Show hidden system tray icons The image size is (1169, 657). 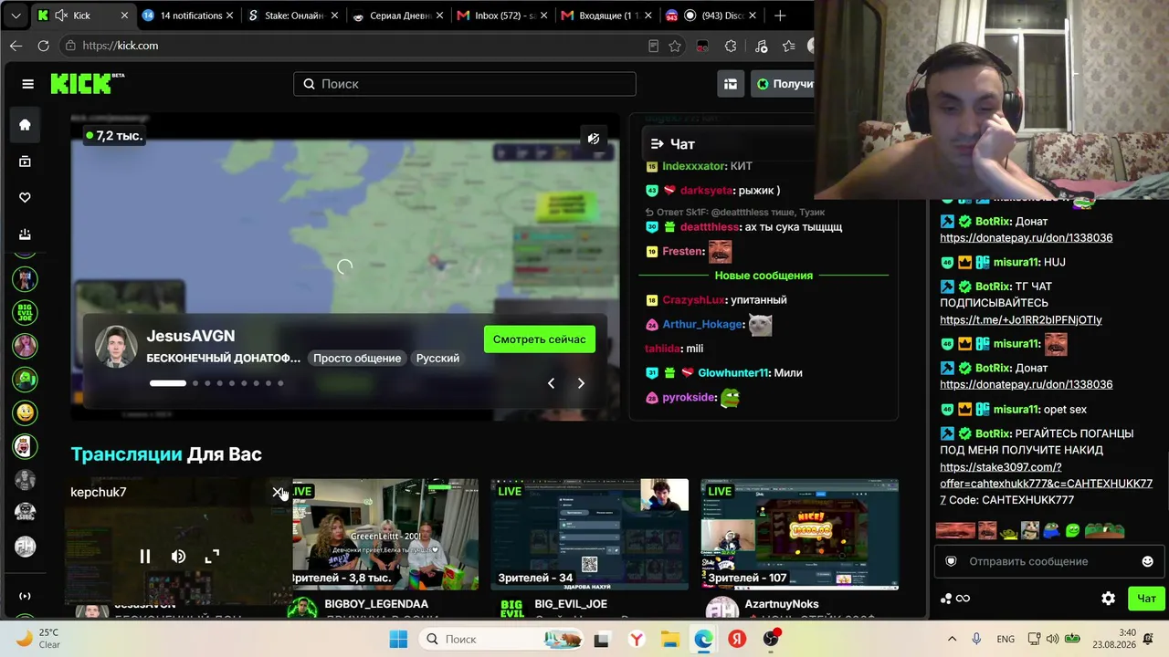952,639
